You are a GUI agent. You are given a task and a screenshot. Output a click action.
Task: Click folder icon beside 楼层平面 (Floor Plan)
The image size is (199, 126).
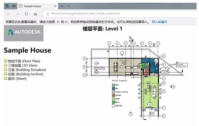(5, 61)
